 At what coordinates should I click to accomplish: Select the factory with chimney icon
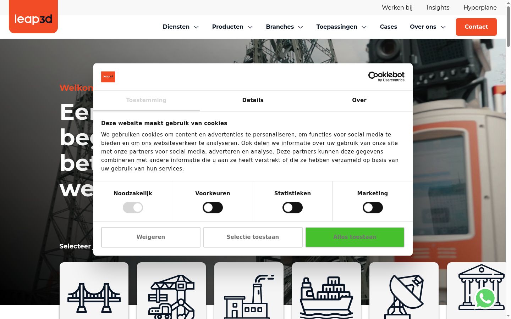point(249,297)
